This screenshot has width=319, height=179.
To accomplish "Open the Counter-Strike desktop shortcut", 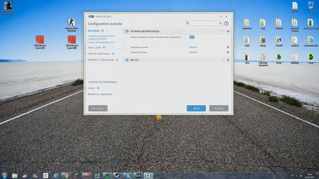I will (x=72, y=25).
